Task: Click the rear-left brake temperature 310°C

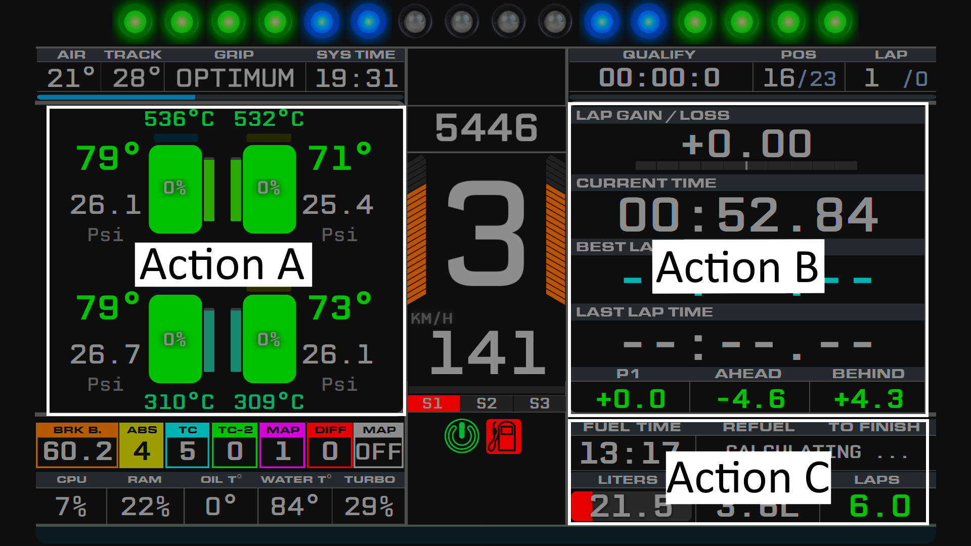Action: click(180, 402)
